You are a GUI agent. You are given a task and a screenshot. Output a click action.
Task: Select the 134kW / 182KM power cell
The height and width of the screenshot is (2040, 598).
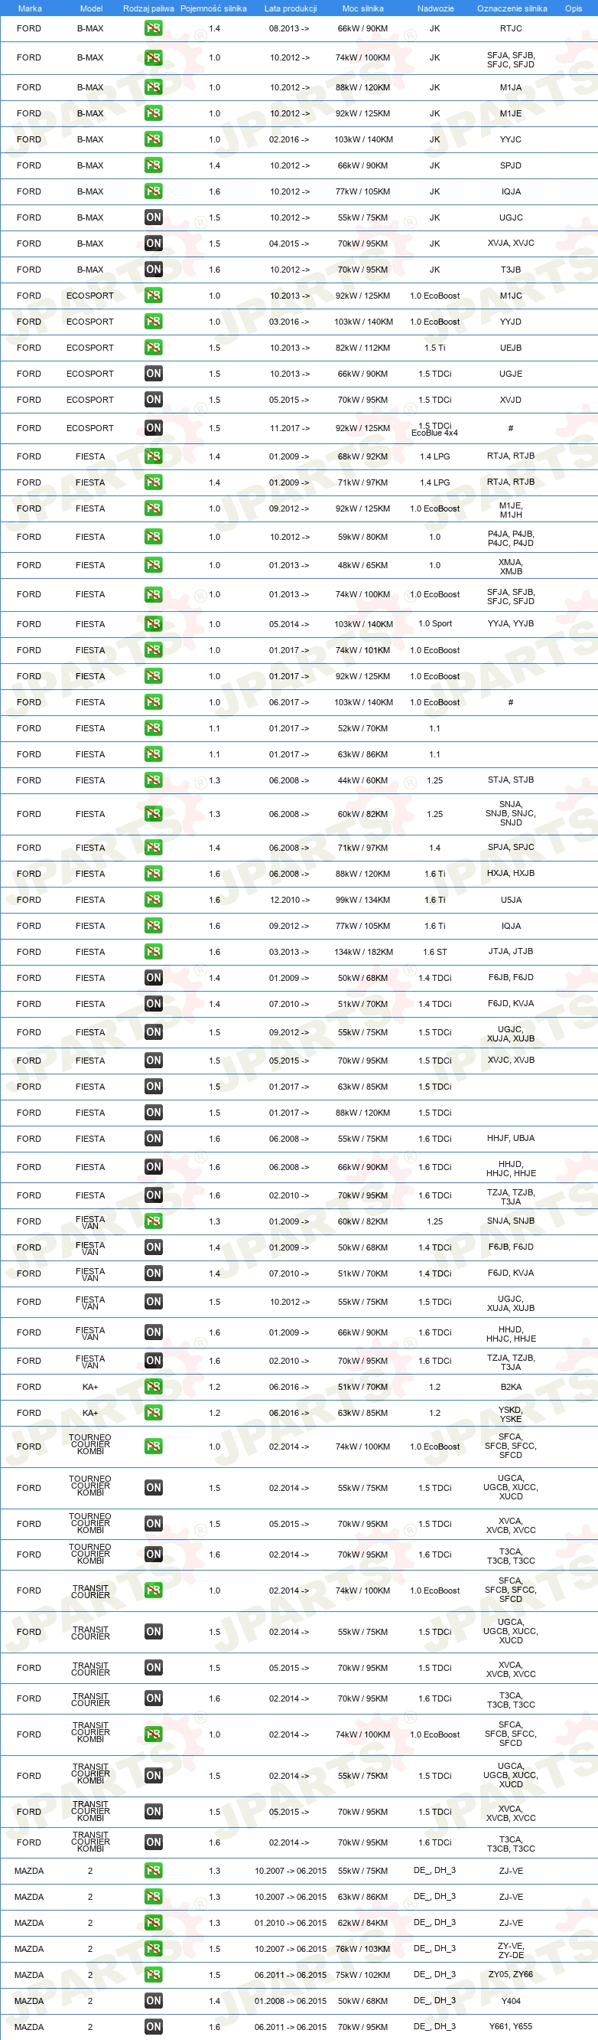pos(364,953)
